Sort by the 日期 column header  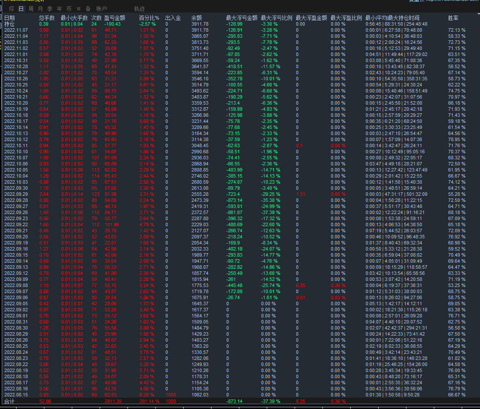pyautogui.click(x=10, y=18)
